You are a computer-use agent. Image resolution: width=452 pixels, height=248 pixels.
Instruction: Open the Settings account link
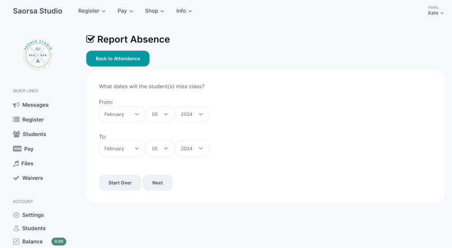tap(29, 215)
